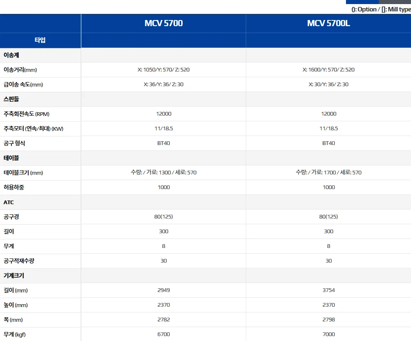Select machine length value 2949
411x341 pixels.
click(164, 290)
